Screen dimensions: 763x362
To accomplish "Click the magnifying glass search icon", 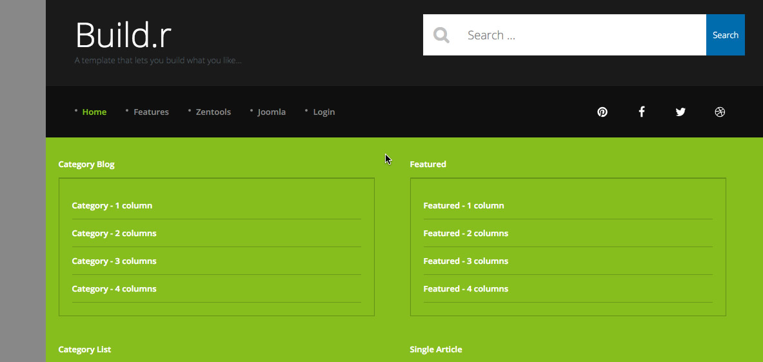I will click(x=441, y=35).
